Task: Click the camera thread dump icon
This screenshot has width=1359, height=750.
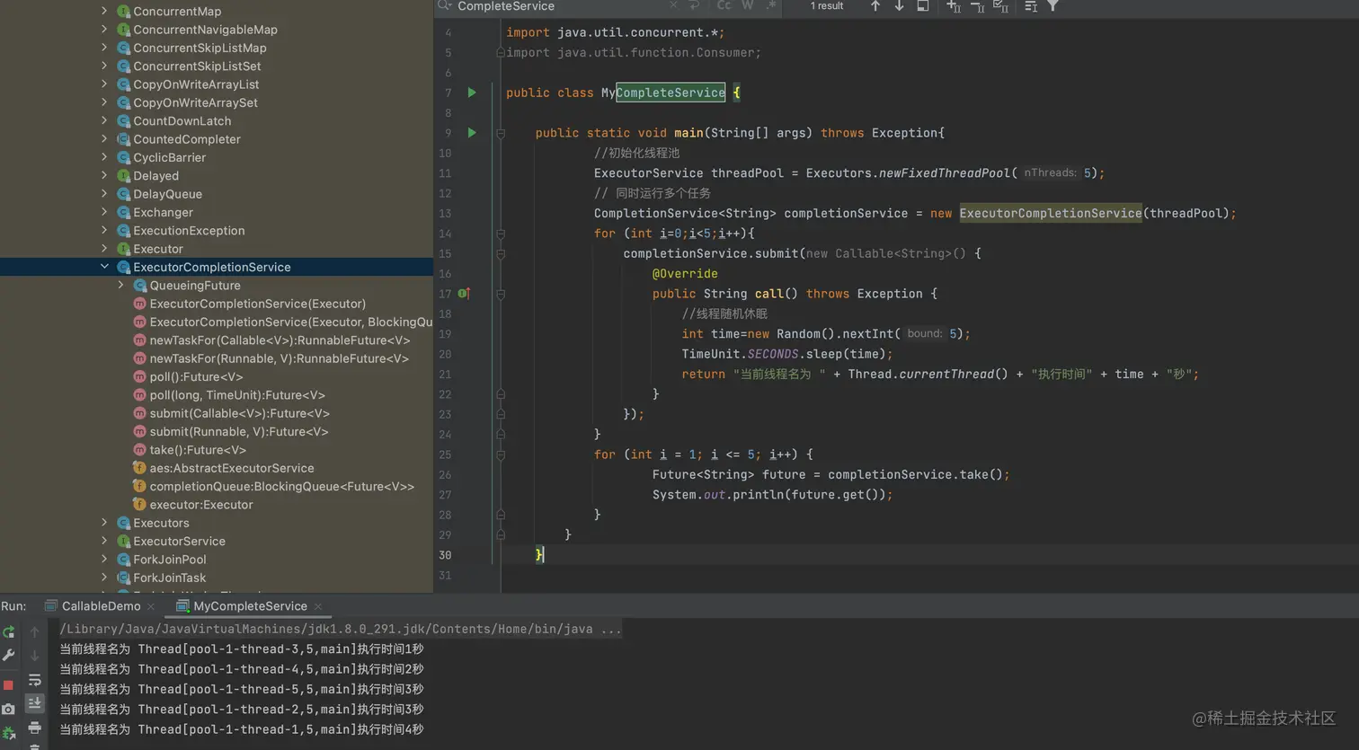Action: click(x=9, y=710)
